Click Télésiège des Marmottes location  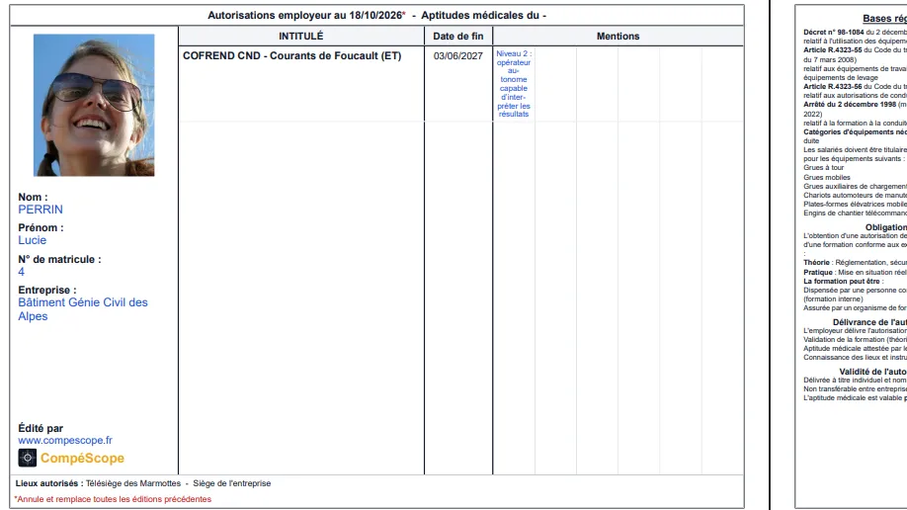[133, 483]
